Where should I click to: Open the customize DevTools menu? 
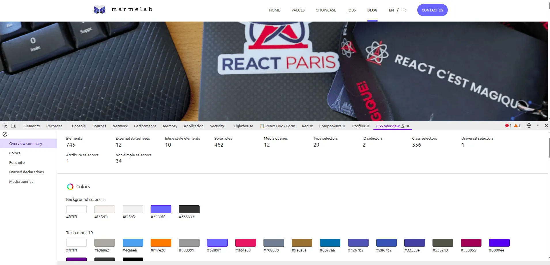pos(538,126)
